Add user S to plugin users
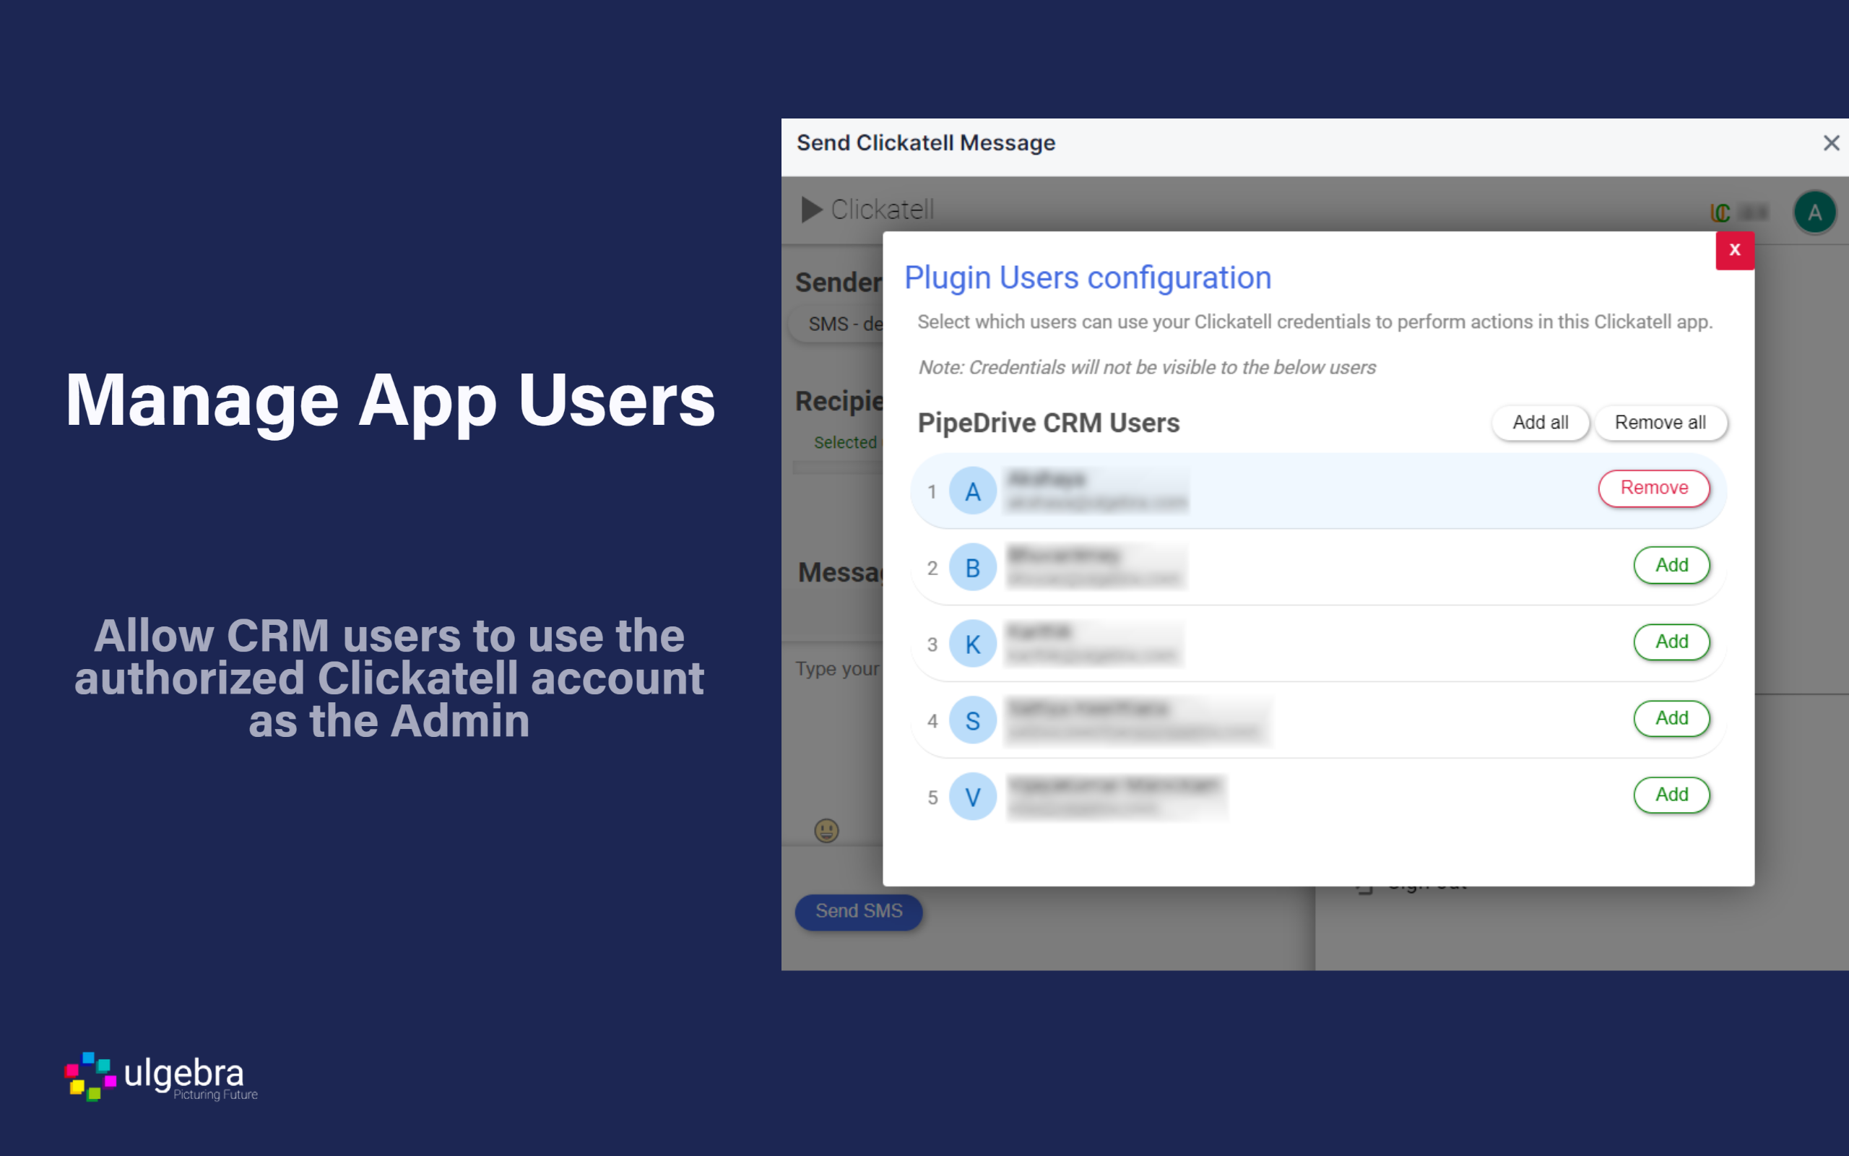Screen dimensions: 1849x1156 1671,718
